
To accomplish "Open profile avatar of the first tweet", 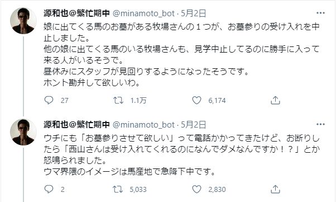I will [23, 21].
